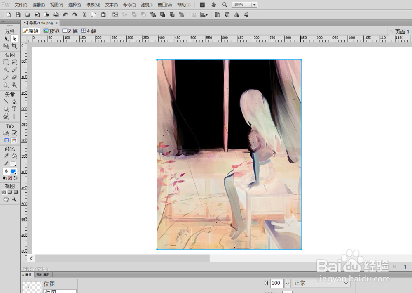Switch to the 原始 view tab

tap(31, 31)
